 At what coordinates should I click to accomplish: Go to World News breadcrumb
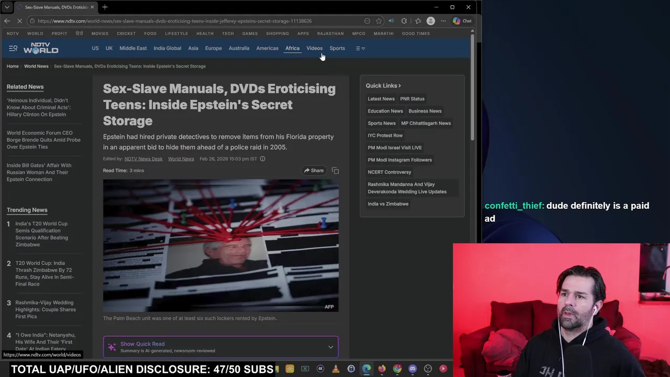click(36, 66)
